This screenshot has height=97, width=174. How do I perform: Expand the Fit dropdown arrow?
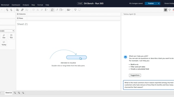(63, 10)
